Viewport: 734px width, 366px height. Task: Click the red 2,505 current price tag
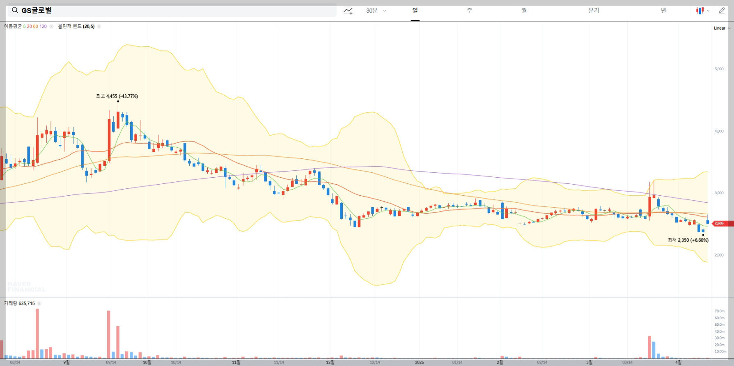tap(722, 224)
